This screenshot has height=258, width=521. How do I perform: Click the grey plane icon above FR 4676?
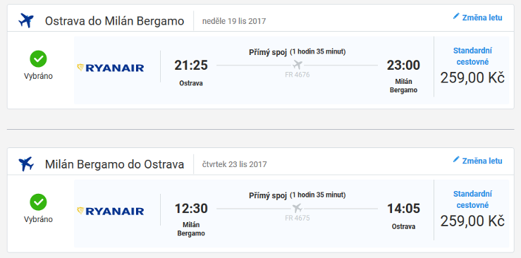pyautogui.click(x=298, y=64)
